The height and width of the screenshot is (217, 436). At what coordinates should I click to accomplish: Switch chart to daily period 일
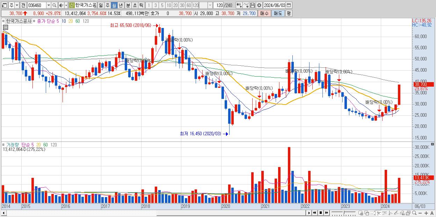(x=101, y=5)
